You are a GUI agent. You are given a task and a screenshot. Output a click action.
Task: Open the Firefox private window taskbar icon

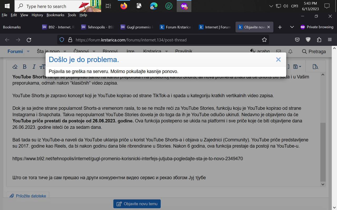click(184, 6)
